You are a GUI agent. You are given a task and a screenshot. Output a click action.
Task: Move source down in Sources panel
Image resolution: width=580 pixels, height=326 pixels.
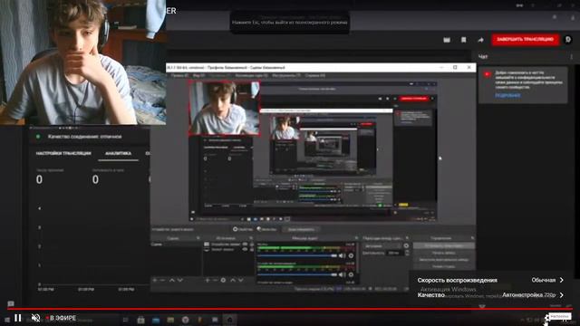coord(241,280)
